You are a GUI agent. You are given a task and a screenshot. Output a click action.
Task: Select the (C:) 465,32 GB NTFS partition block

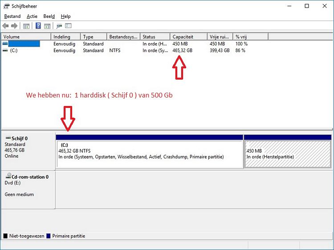click(x=149, y=152)
